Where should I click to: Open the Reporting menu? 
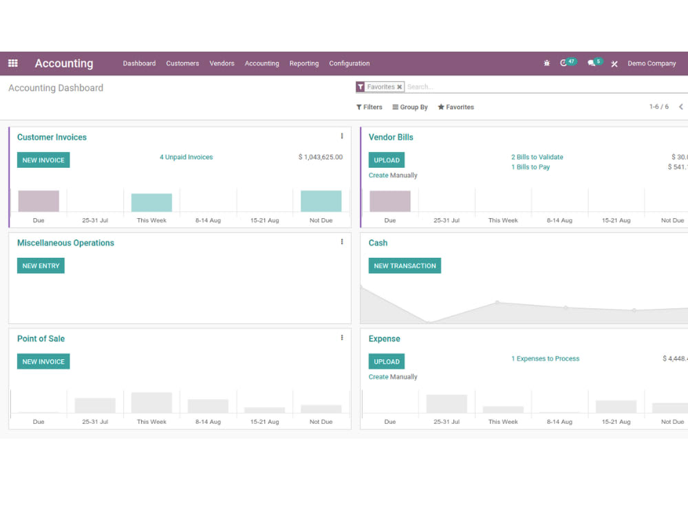click(304, 63)
